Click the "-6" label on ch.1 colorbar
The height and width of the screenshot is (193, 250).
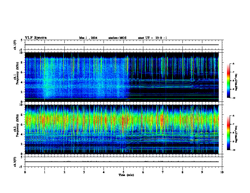coord(233,63)
